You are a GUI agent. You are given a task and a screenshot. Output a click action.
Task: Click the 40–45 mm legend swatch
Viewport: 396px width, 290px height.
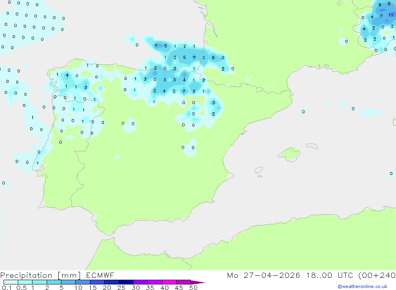tap(169, 282)
